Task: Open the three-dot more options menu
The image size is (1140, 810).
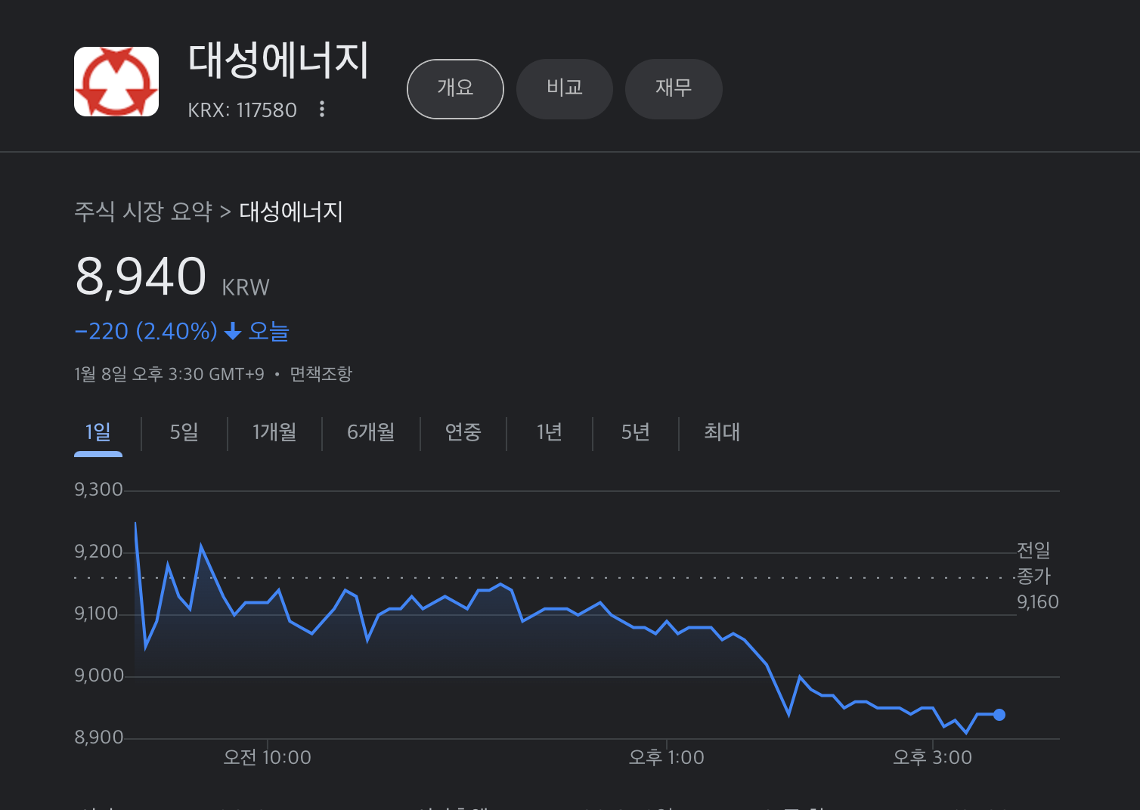Action: click(322, 110)
